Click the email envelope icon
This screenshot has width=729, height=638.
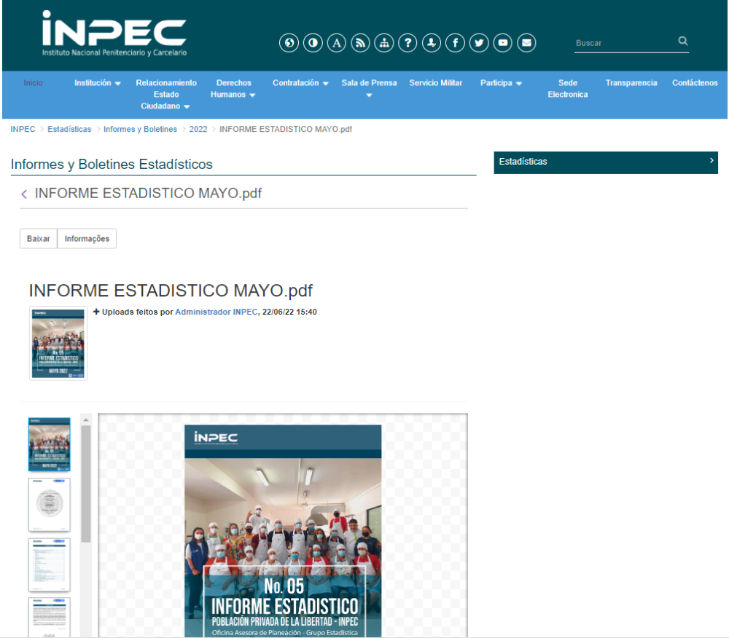[526, 43]
